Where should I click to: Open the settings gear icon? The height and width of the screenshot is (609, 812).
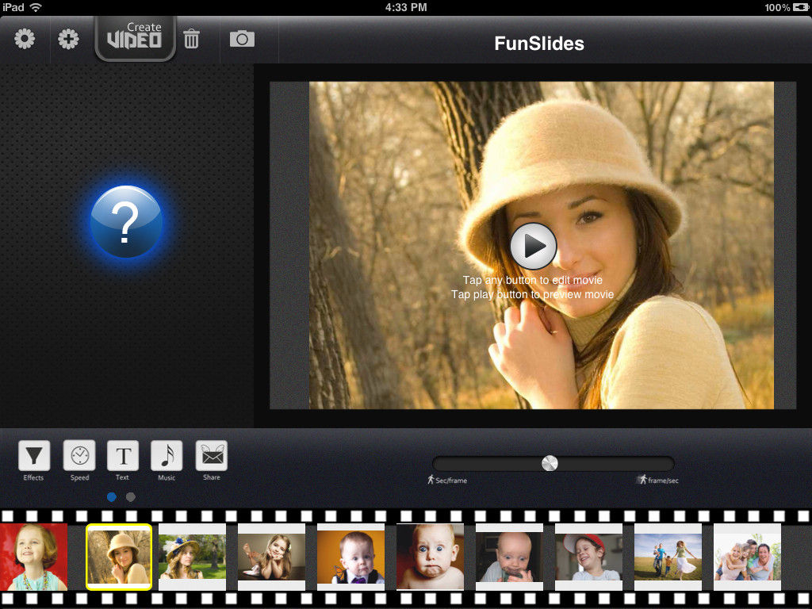coord(25,40)
